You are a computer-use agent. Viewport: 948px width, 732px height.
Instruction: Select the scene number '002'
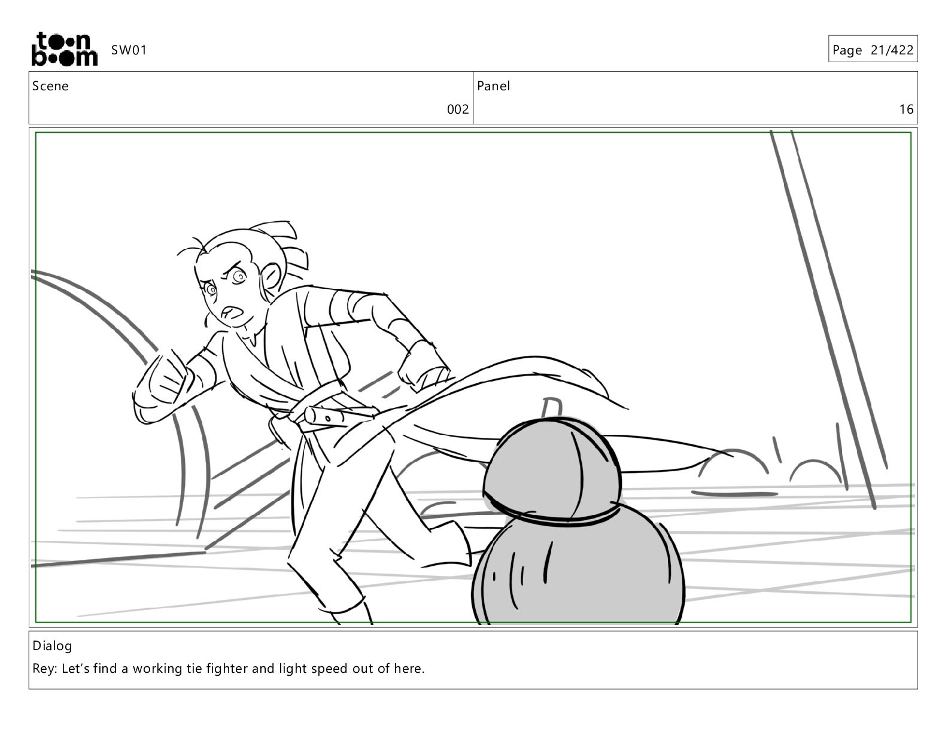tap(458, 109)
